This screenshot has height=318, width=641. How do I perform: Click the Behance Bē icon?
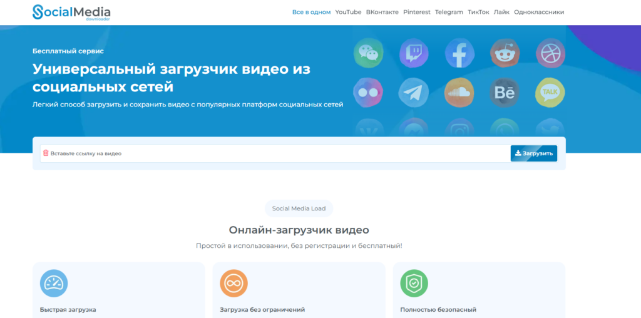point(505,93)
